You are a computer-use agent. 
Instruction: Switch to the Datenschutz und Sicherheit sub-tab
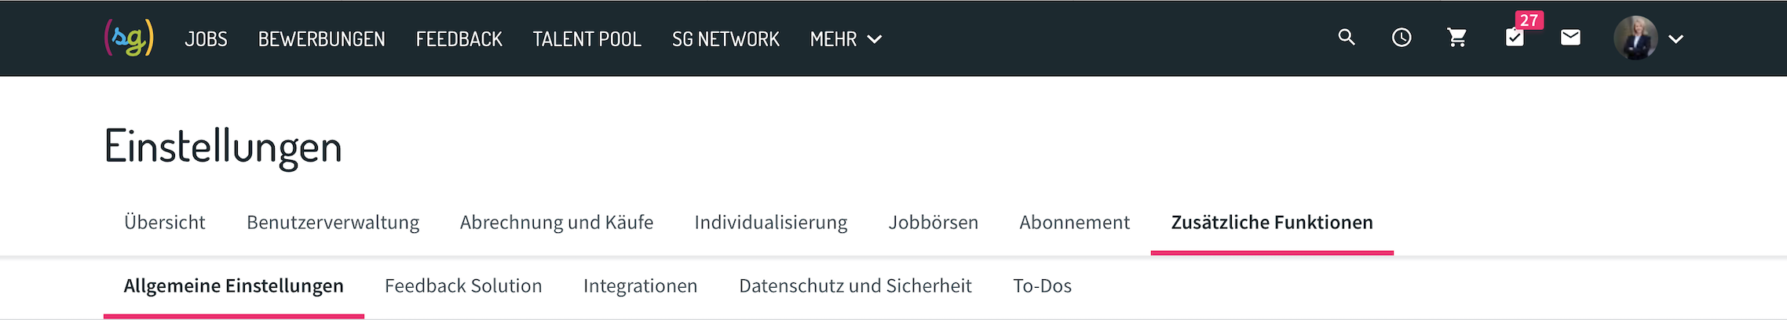pyautogui.click(x=855, y=286)
